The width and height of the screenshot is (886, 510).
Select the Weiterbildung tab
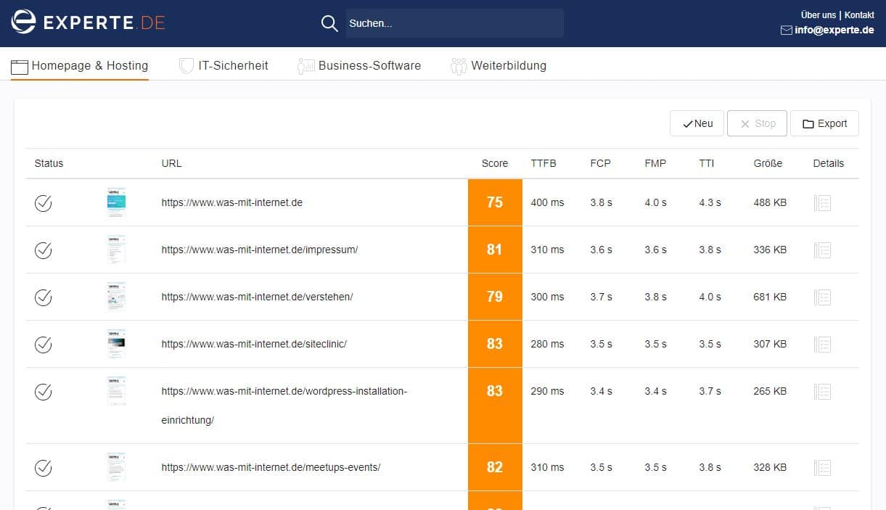pyautogui.click(x=499, y=65)
